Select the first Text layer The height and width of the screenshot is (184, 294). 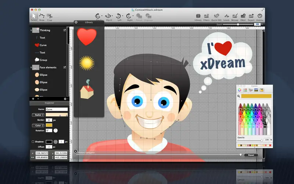(x=49, y=38)
